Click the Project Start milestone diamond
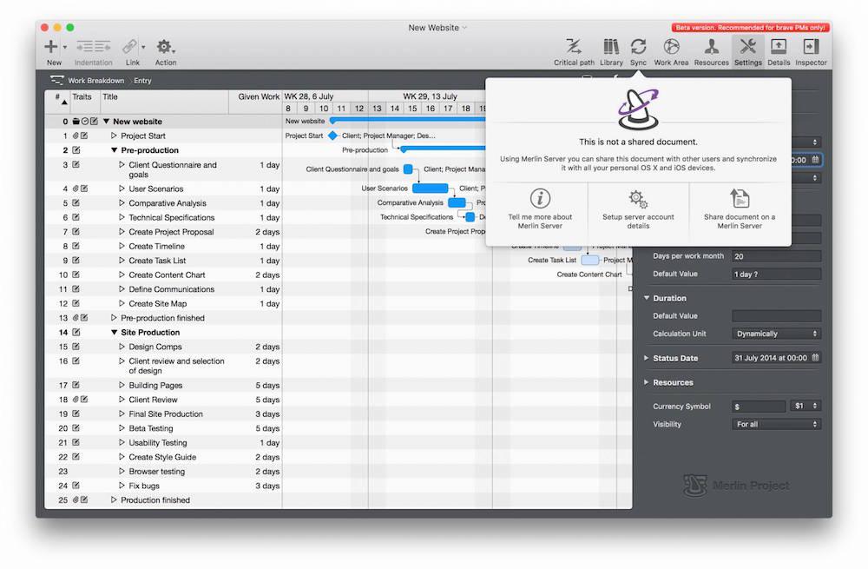The height and width of the screenshot is (569, 868). pos(332,136)
